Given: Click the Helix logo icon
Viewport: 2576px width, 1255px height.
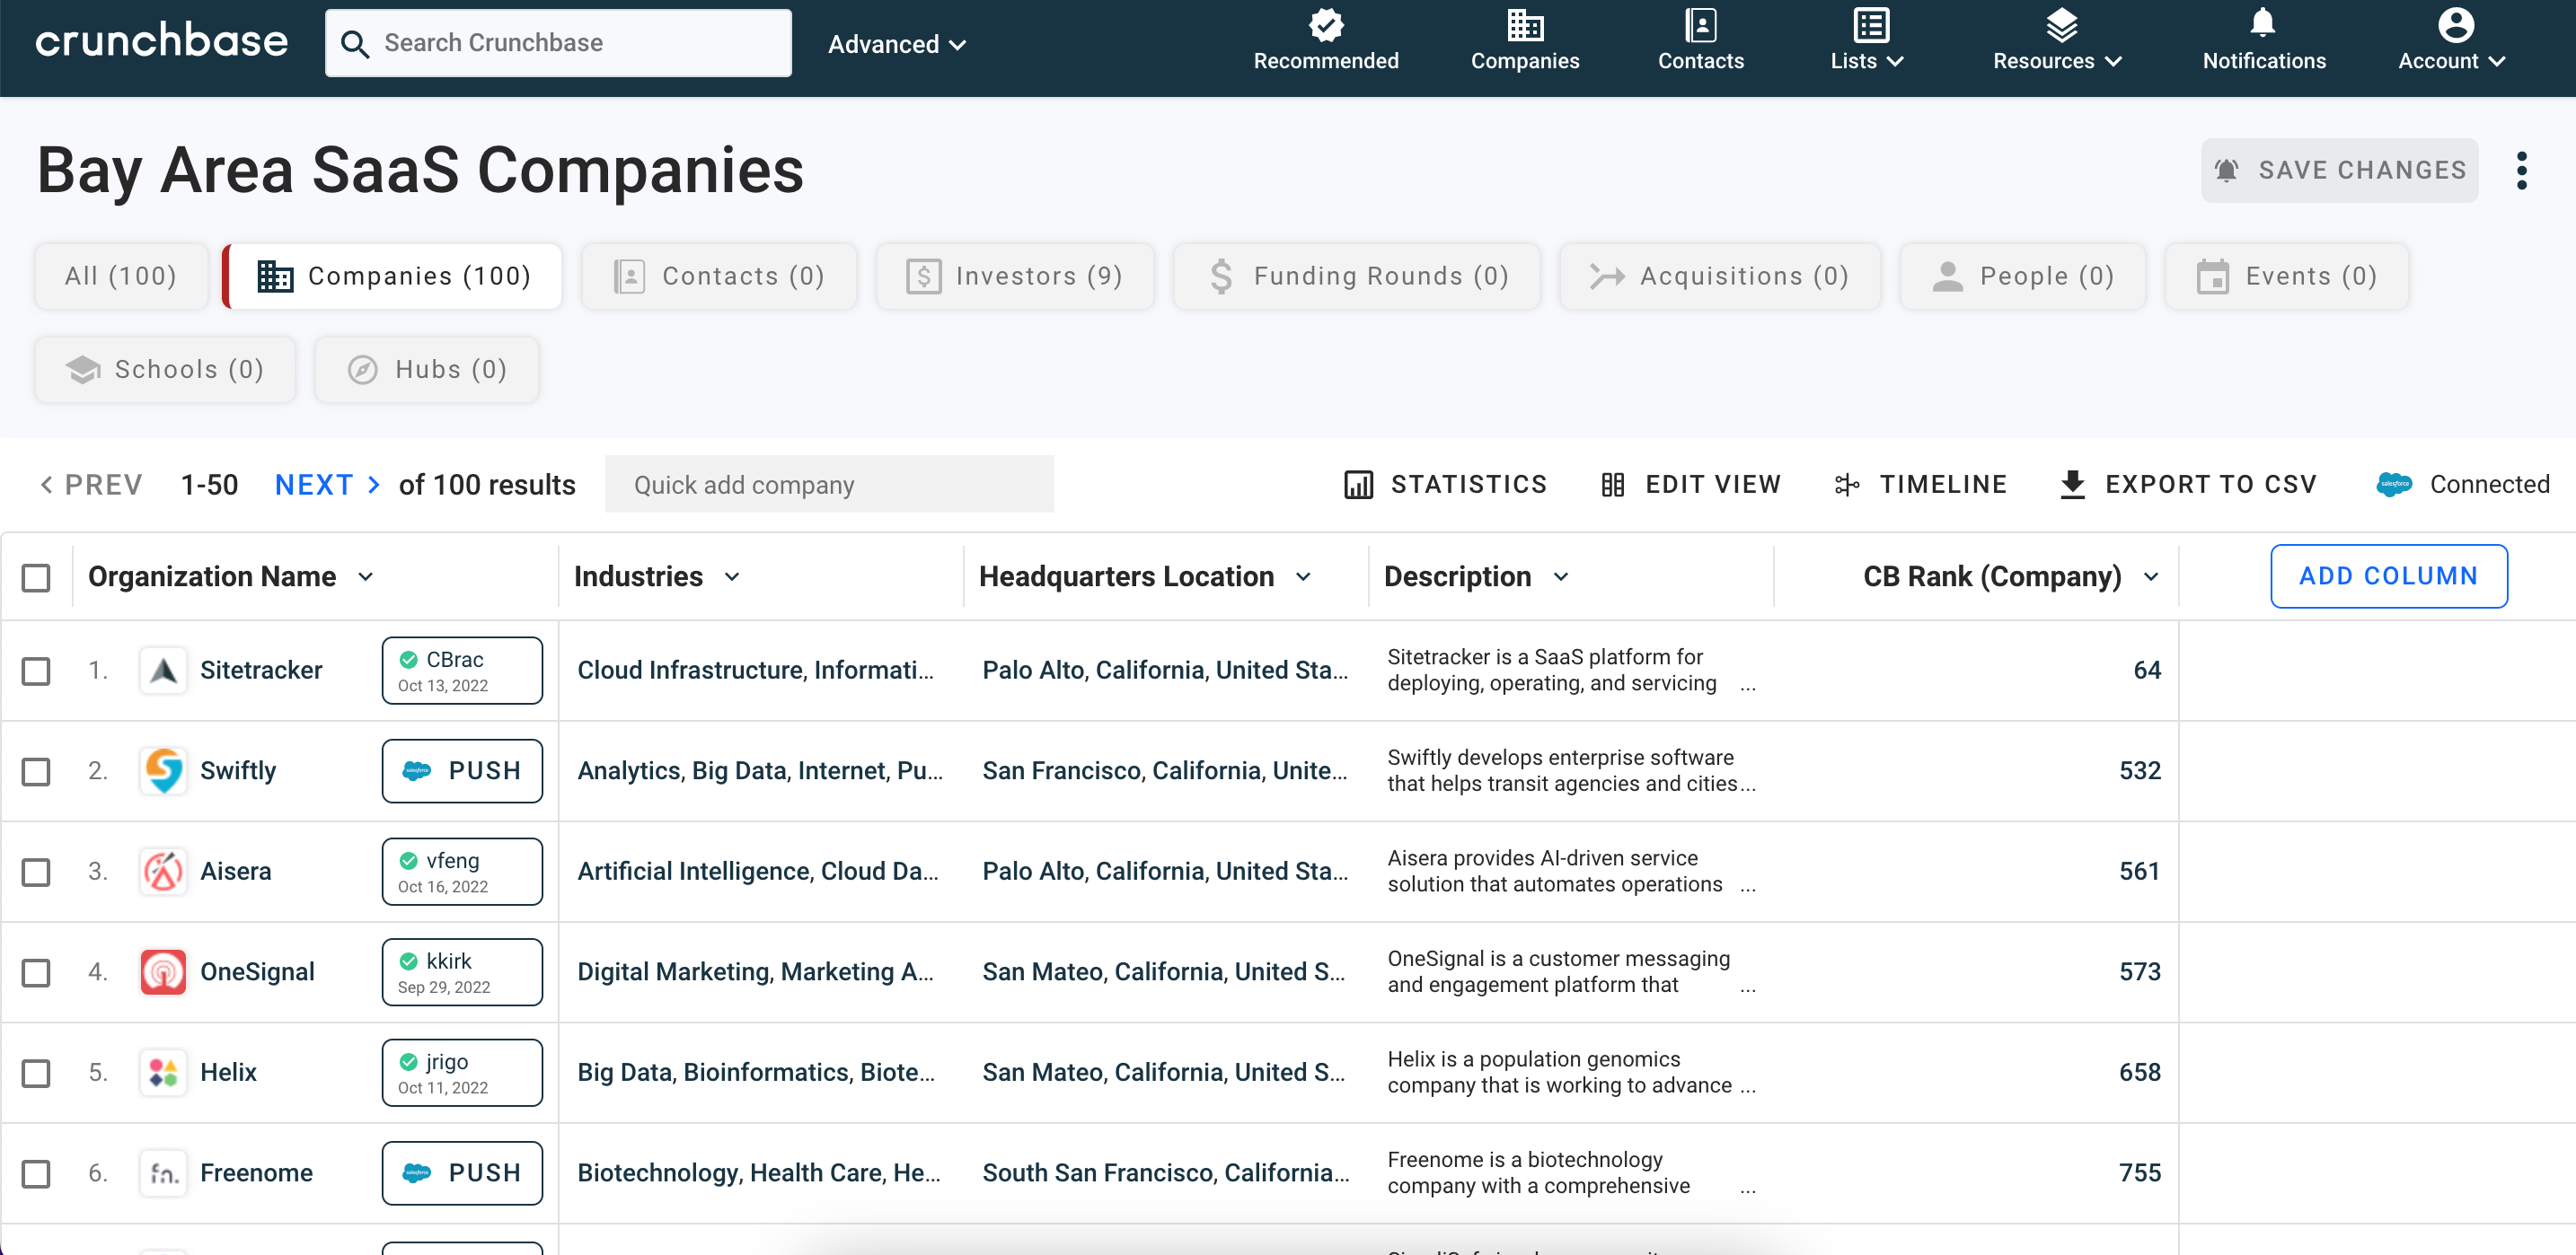Looking at the screenshot, I should 163,1073.
